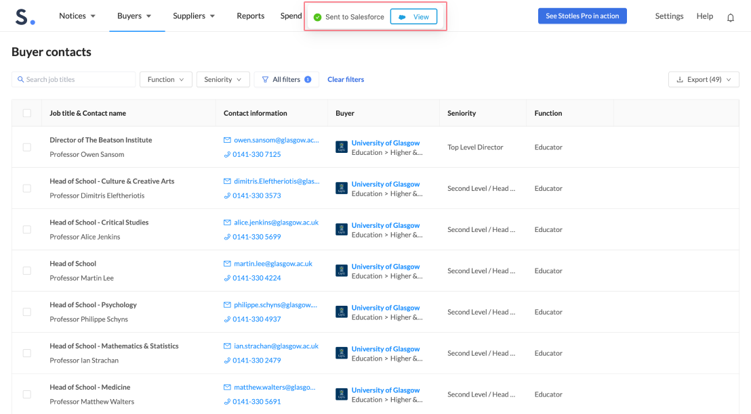Tick checkbox for Professor Dimitris Eleftheriotis

coord(27,188)
